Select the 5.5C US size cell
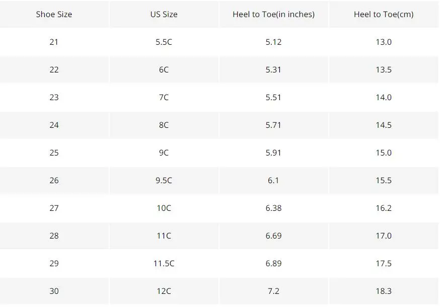This screenshot has height=308, width=440. 164,42
